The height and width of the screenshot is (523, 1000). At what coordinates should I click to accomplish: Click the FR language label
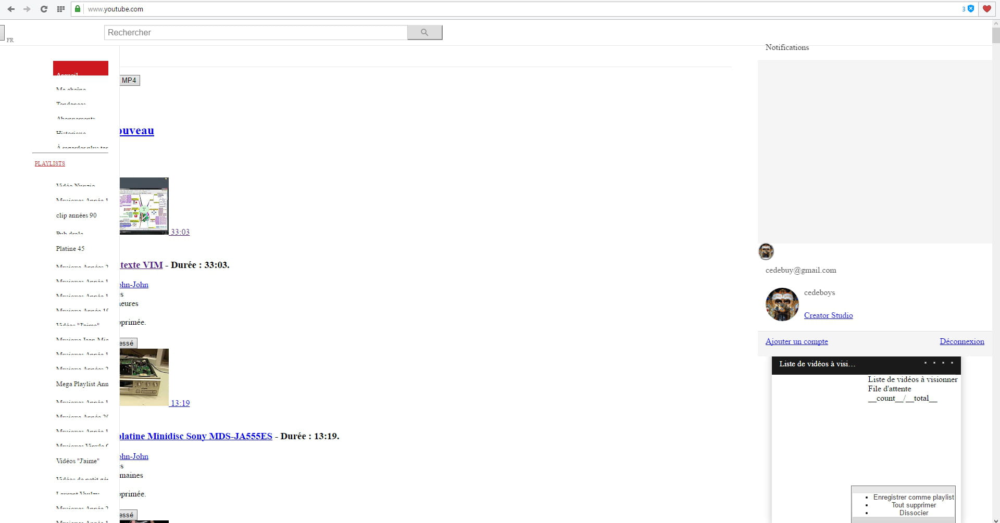pyautogui.click(x=10, y=40)
